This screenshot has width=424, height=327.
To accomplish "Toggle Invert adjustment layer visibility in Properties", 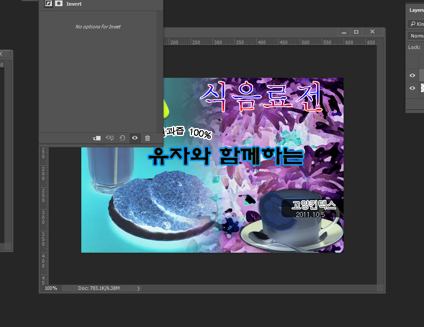I will click(x=135, y=138).
